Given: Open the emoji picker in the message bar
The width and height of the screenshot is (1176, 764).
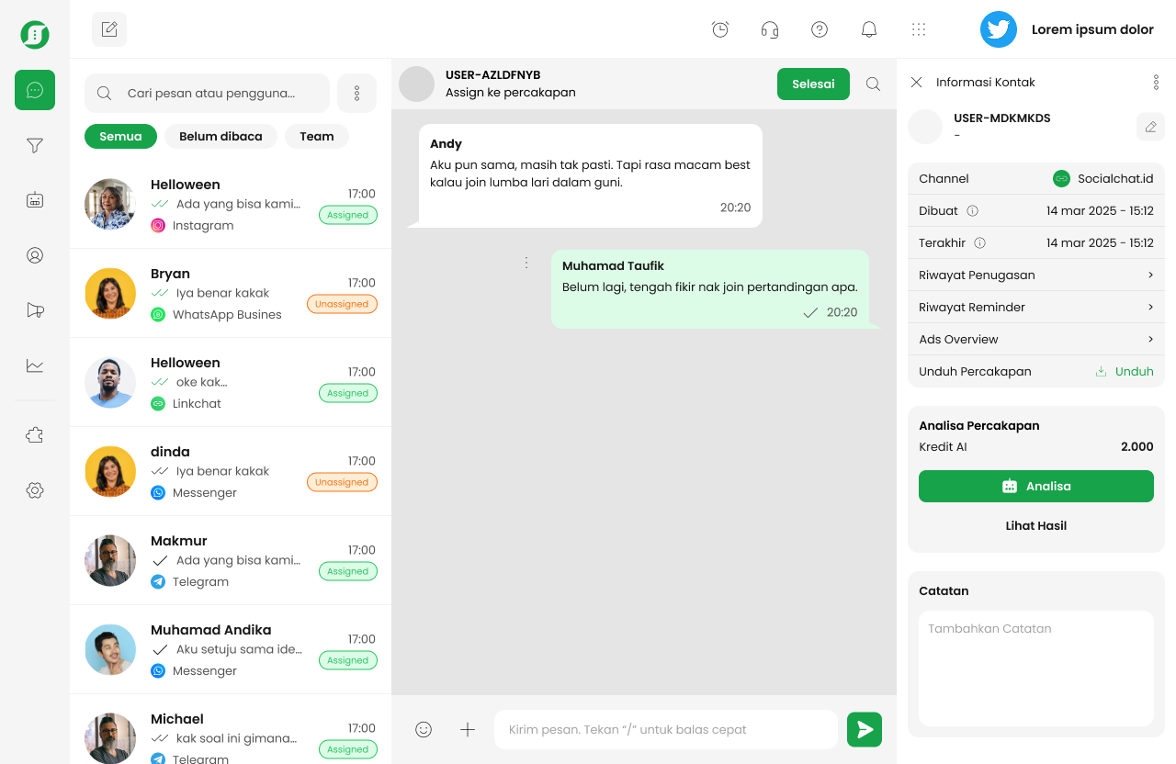Looking at the screenshot, I should 424,729.
